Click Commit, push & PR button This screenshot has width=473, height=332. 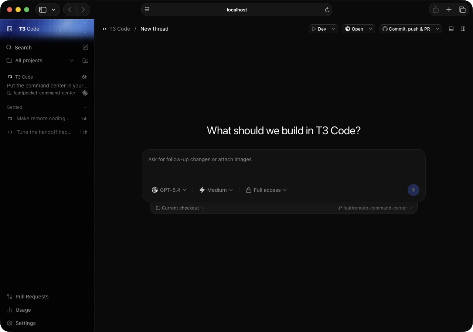(x=406, y=29)
